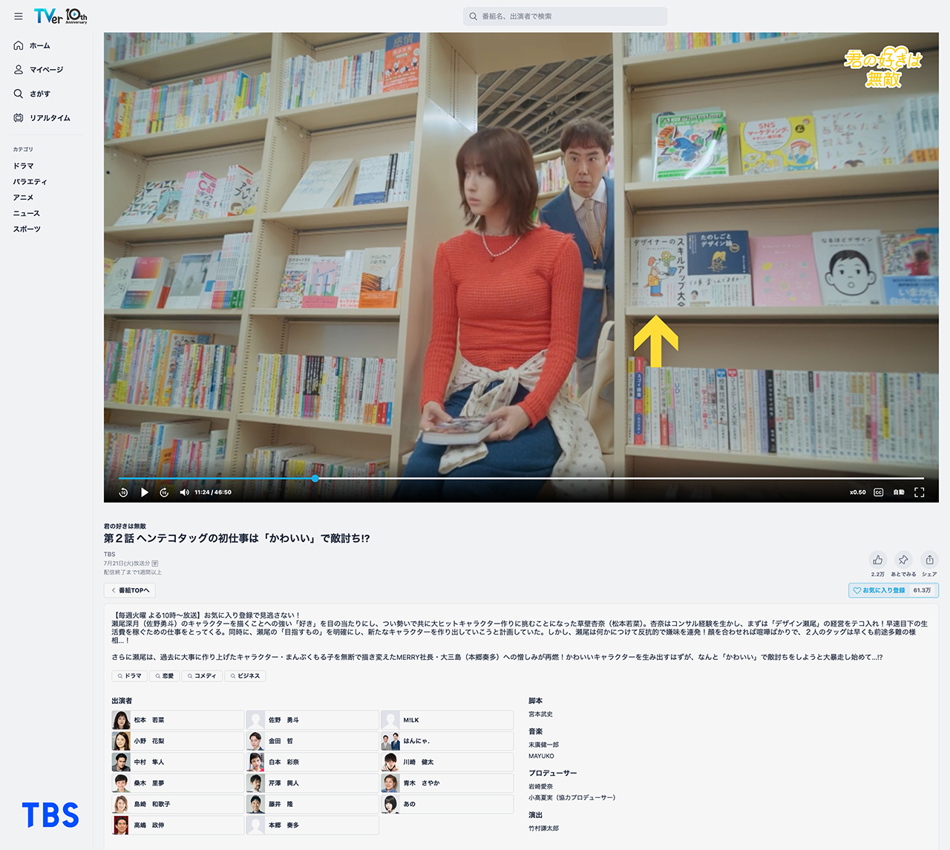Browse the アニメ category
This screenshot has width=950, height=850.
[x=23, y=197]
